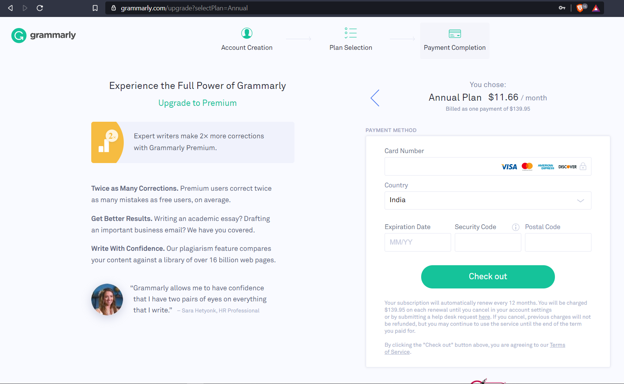Click the Expiration Date MM/YY field
Viewport: 624px width, 384px height.
(417, 242)
